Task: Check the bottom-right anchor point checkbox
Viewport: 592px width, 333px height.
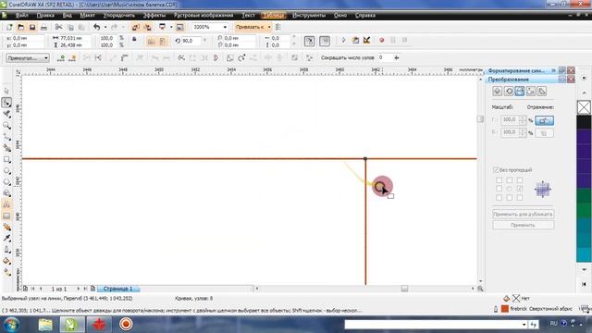Action: click(x=520, y=197)
